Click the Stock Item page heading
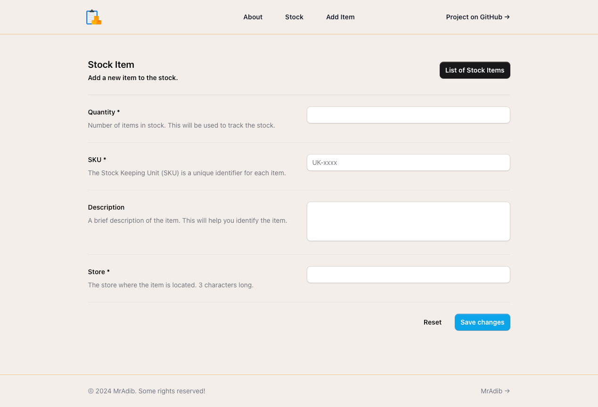The height and width of the screenshot is (407, 598). (x=111, y=65)
